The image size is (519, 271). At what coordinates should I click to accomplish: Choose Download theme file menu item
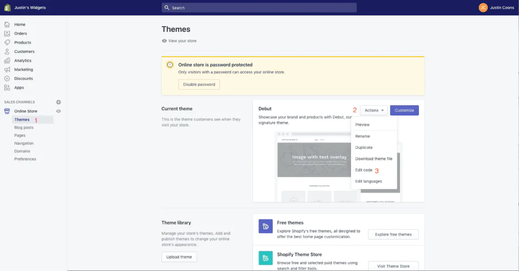pyautogui.click(x=374, y=159)
